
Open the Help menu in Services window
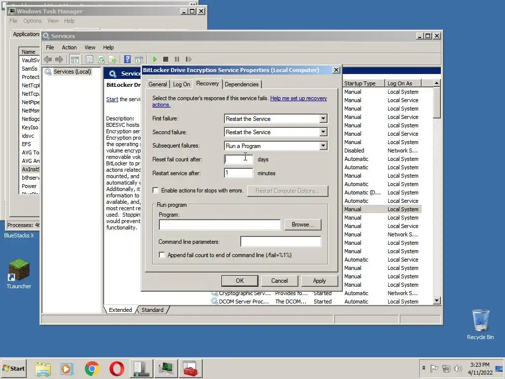pos(108,47)
